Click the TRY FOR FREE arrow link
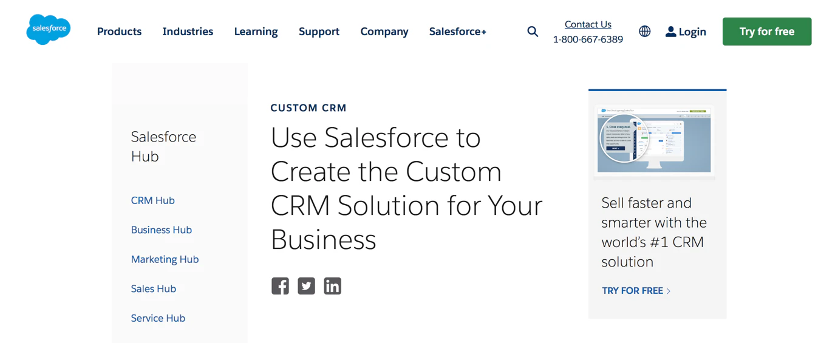This screenshot has width=838, height=343. click(636, 291)
